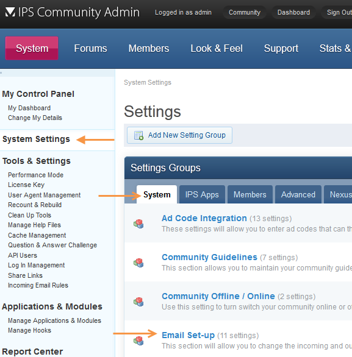352x357 pixels.
Task: Open User Agent Management link
Action: 44,195
